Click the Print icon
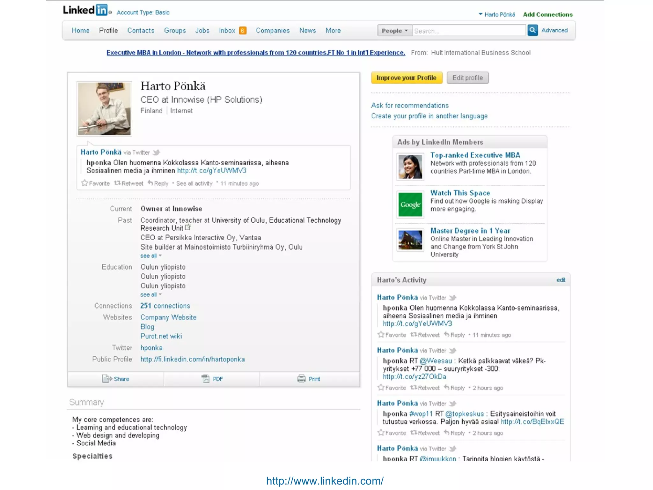The image size is (653, 490). tap(301, 379)
